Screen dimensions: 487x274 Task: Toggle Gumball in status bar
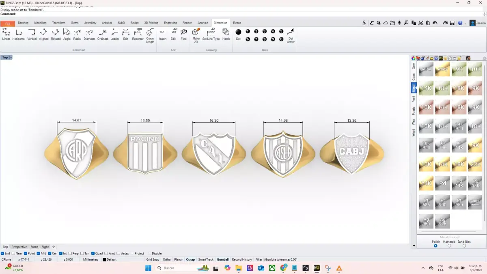pos(223,259)
